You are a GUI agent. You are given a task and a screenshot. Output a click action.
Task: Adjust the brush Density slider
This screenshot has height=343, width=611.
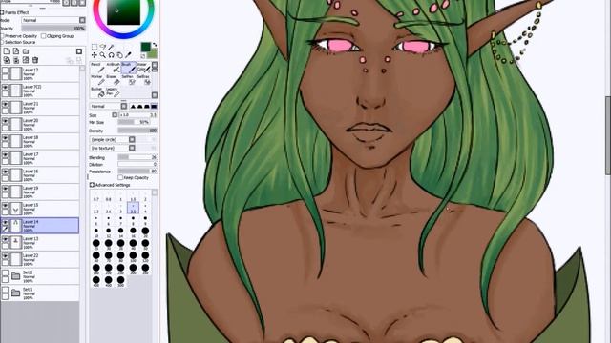(x=137, y=131)
